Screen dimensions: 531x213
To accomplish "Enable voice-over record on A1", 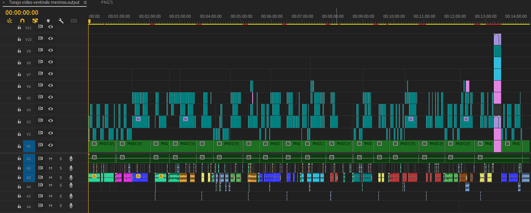I will coord(70,158).
